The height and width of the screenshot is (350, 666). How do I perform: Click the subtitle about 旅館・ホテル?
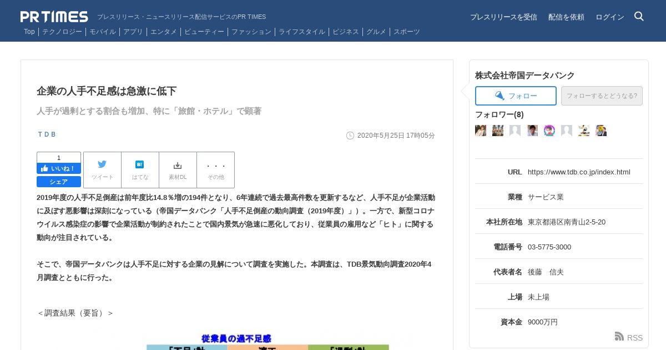pos(149,111)
